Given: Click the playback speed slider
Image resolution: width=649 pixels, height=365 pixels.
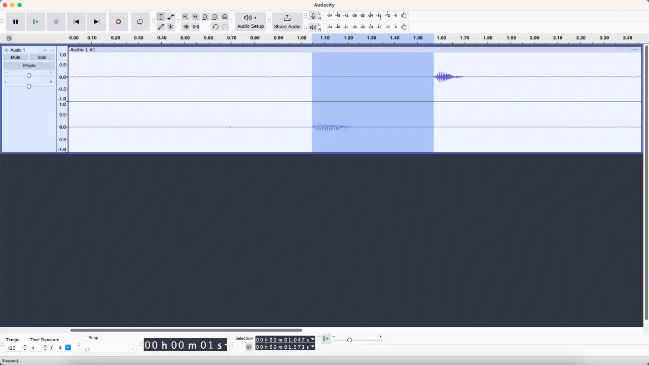Looking at the screenshot, I should click(349, 340).
